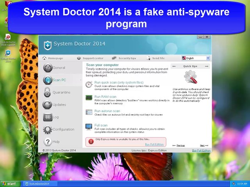Click the Send file document icon

click(x=148, y=58)
